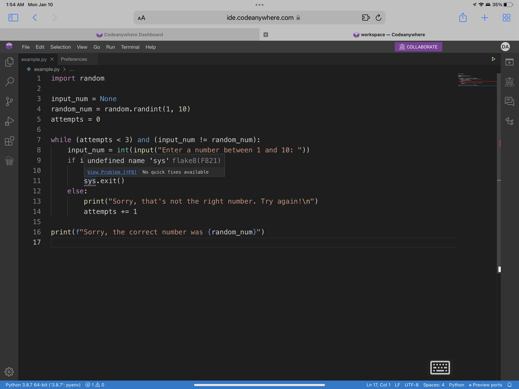Change the Spaces: 4 indentation setting
This screenshot has height=389, width=519.
[x=433, y=385]
